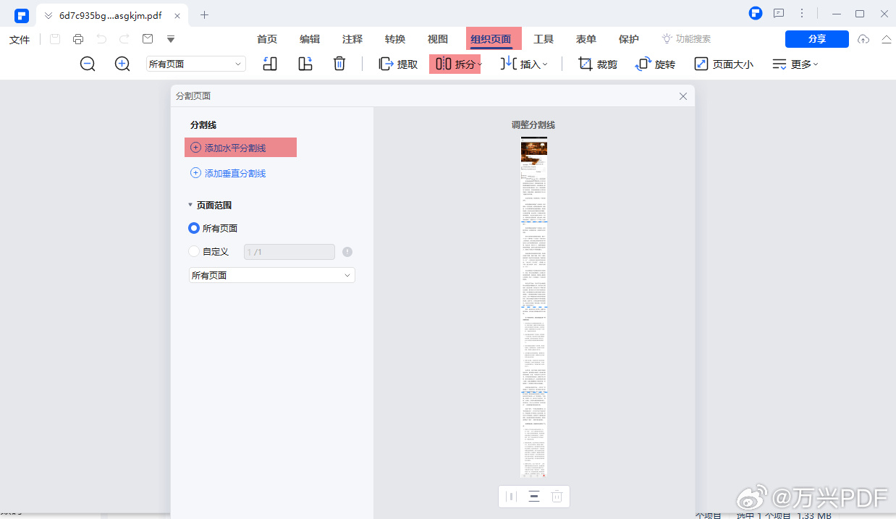Image resolution: width=896 pixels, height=519 pixels.
Task: Select the 旋转 (Rotate) tool
Action: tap(655, 64)
